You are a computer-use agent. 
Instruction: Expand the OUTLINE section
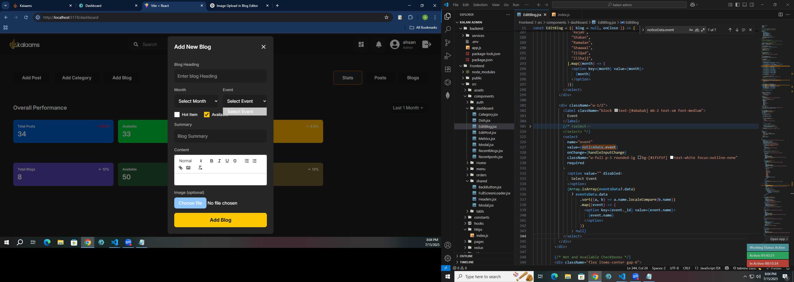point(466,256)
